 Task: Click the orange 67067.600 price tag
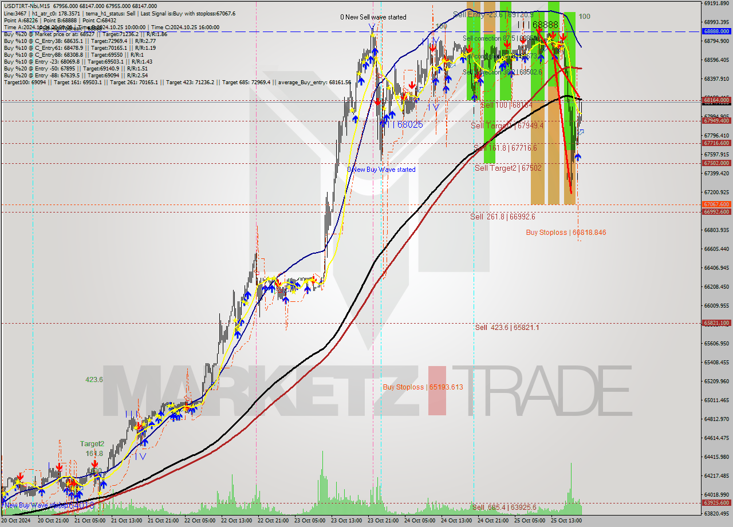point(716,204)
